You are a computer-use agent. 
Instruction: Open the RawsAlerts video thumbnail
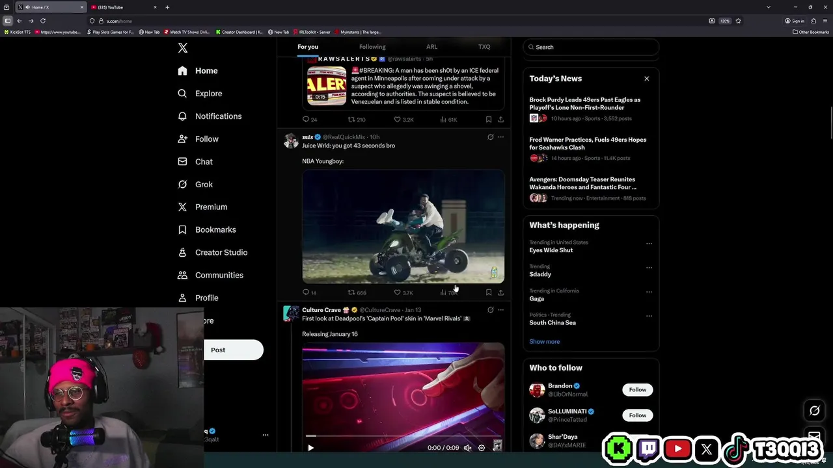[327, 85]
